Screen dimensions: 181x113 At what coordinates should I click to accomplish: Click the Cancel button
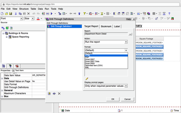127,99
